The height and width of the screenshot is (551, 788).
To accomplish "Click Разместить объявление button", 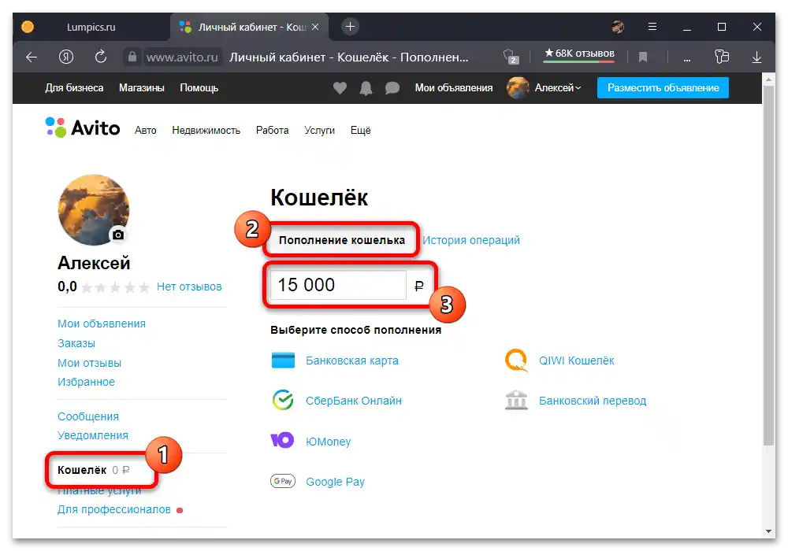I will tap(663, 88).
